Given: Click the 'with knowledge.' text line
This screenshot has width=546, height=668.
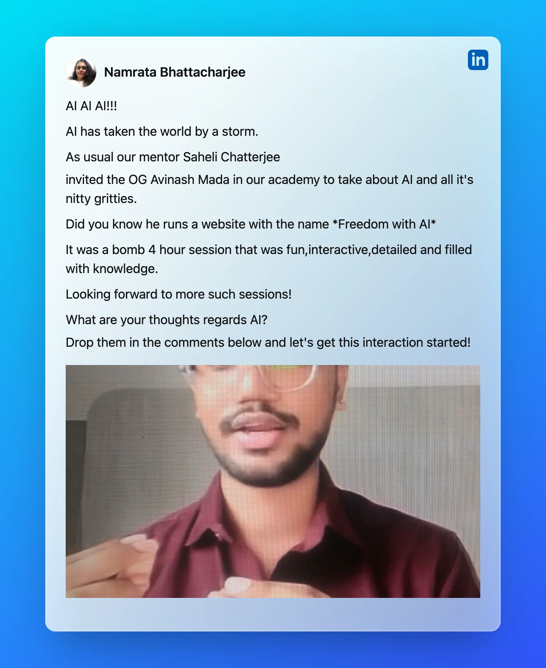Looking at the screenshot, I should click(112, 269).
